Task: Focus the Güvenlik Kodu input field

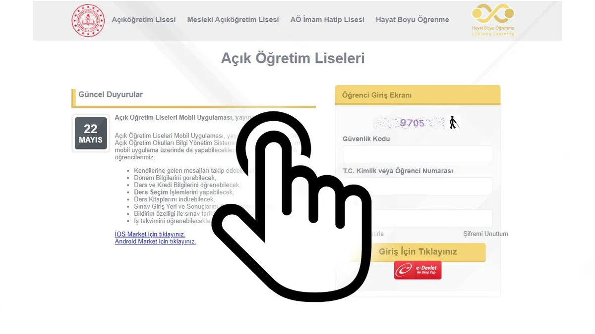Action: [x=417, y=154]
